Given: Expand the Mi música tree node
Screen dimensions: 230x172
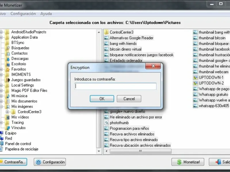Looking at the screenshot, I should pos(1,96).
